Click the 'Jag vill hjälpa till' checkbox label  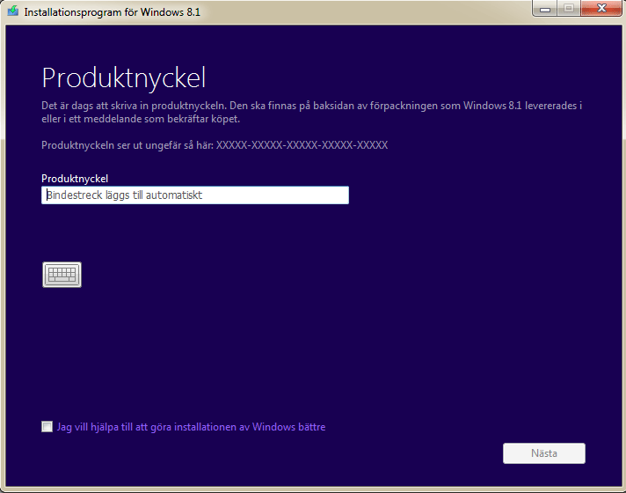pyautogui.click(x=191, y=427)
